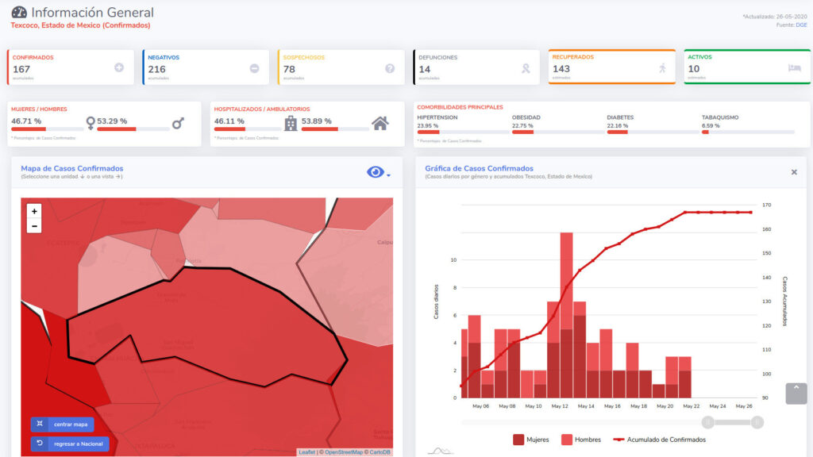The height and width of the screenshot is (457, 813).
Task: Click the hospital building icon
Action: (291, 123)
